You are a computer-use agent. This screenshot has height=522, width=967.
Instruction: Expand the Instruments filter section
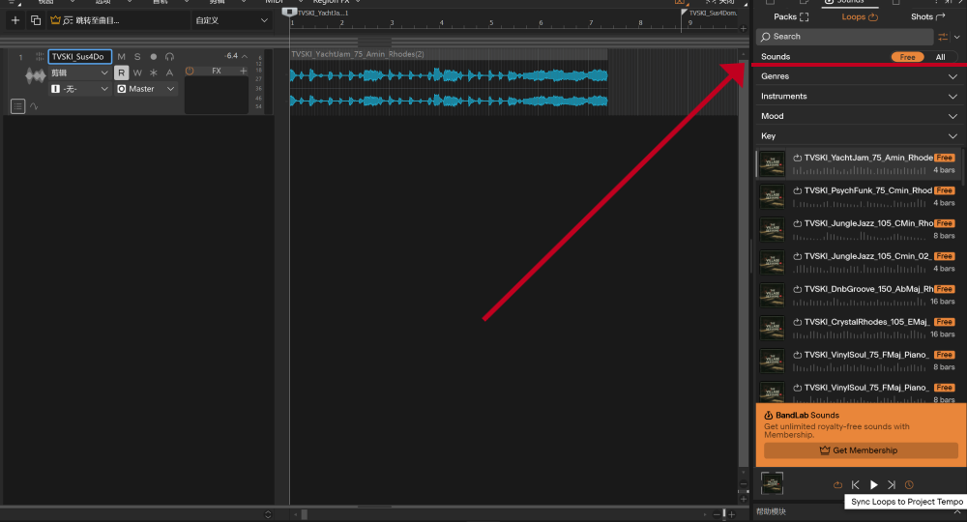859,97
